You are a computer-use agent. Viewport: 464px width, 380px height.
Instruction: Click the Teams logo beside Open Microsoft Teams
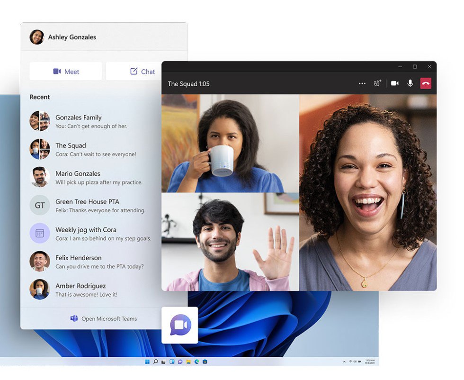[x=74, y=318]
